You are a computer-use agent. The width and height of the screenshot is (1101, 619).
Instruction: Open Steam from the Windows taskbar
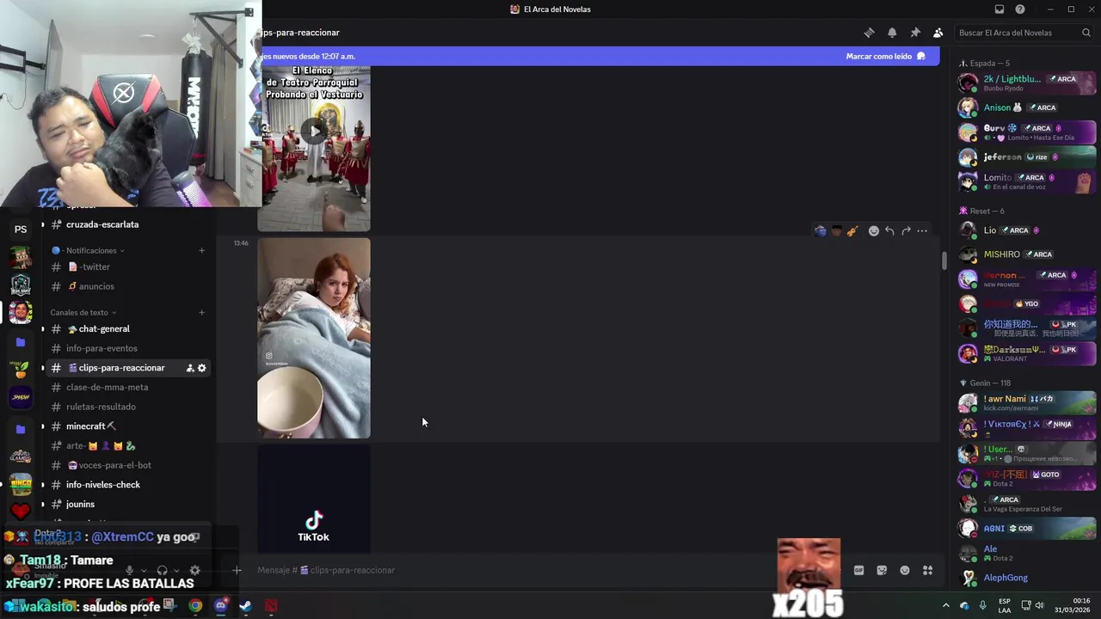245,605
